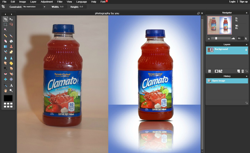Select the Zoom magnifier tool
The width and height of the screenshot is (250, 153).
pyautogui.click(x=11, y=90)
